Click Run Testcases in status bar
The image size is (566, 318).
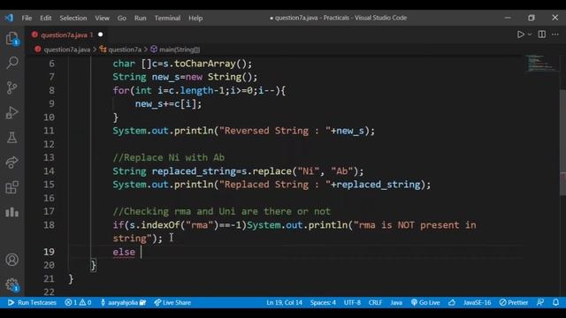tap(32, 302)
